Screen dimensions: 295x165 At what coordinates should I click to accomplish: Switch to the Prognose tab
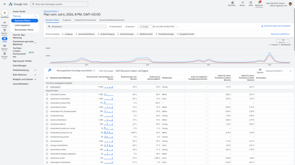pos(67,20)
